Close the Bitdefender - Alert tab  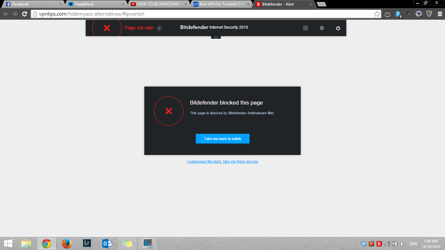[311, 4]
